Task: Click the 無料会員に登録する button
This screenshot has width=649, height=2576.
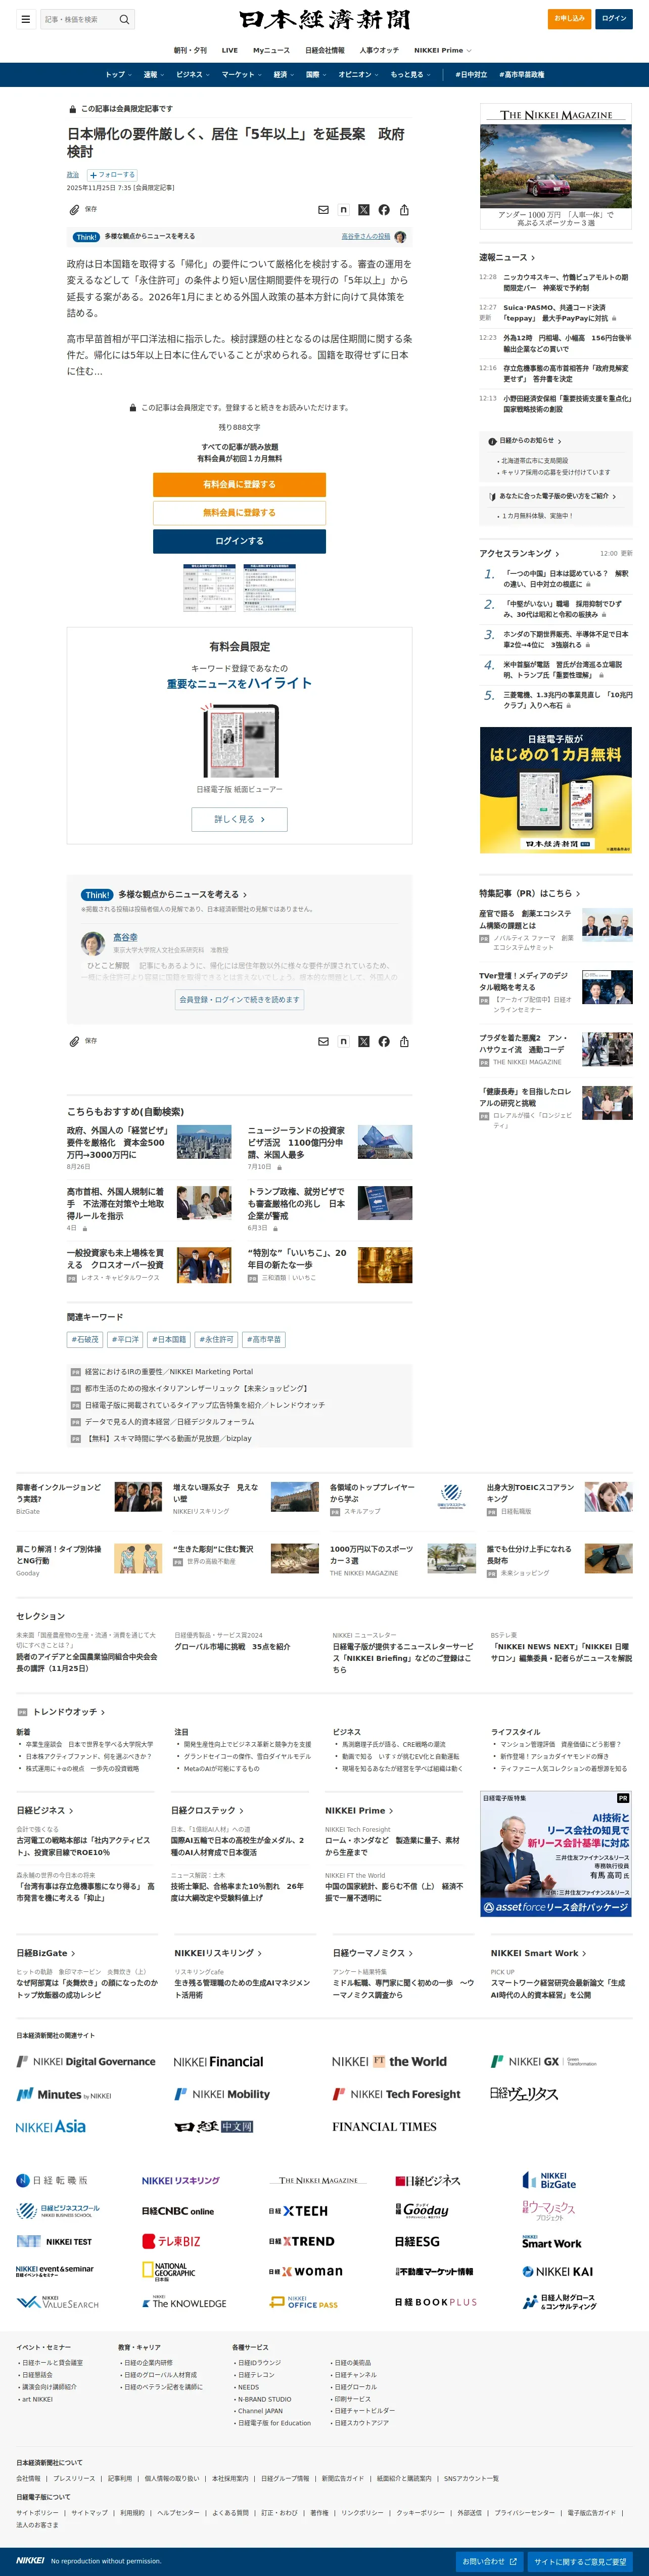Action: (x=240, y=513)
